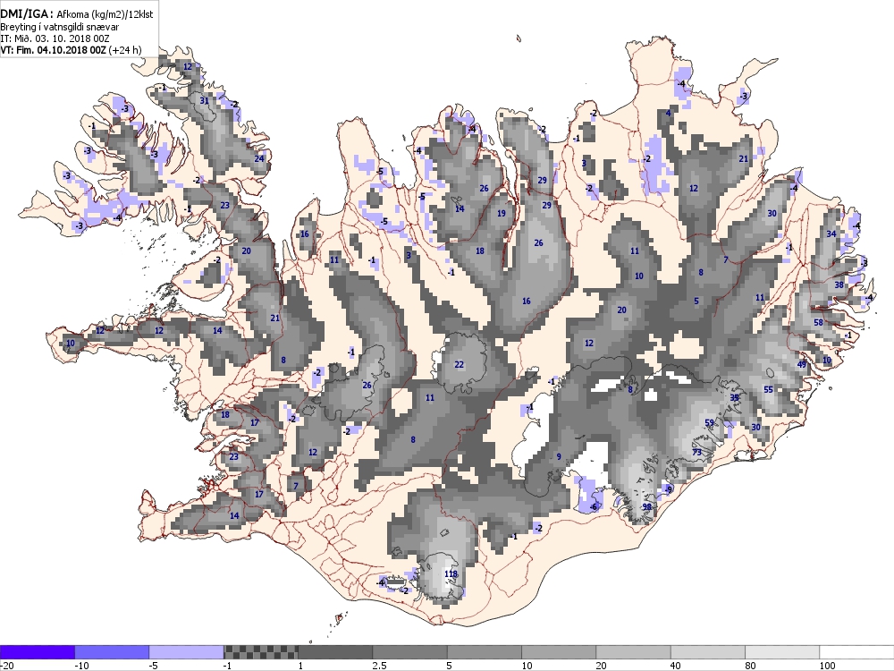Click the white above-100 legend swatch
The image size is (894, 671).
click(x=857, y=652)
